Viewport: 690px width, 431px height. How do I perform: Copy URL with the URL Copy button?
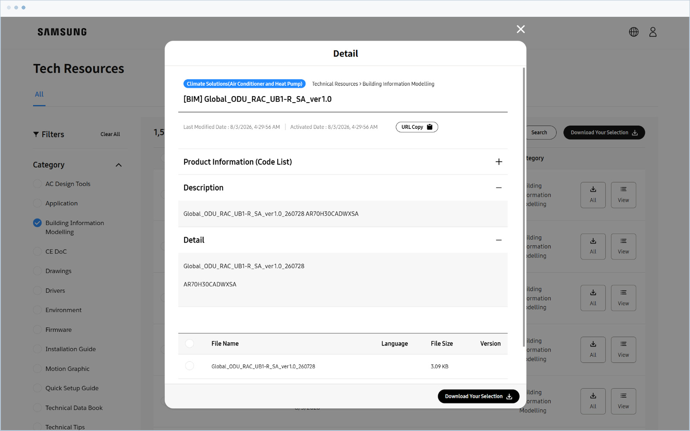[x=417, y=127]
